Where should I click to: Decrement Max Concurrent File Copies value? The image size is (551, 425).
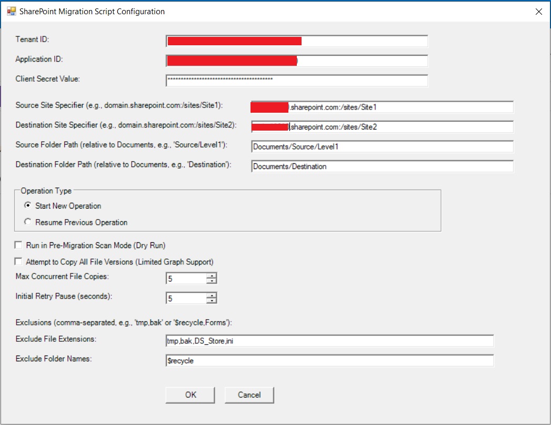point(211,280)
